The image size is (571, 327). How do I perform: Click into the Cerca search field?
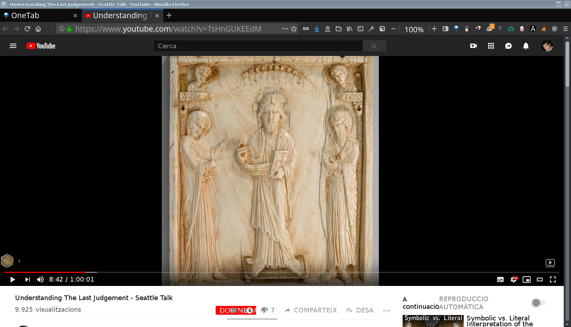(x=258, y=46)
